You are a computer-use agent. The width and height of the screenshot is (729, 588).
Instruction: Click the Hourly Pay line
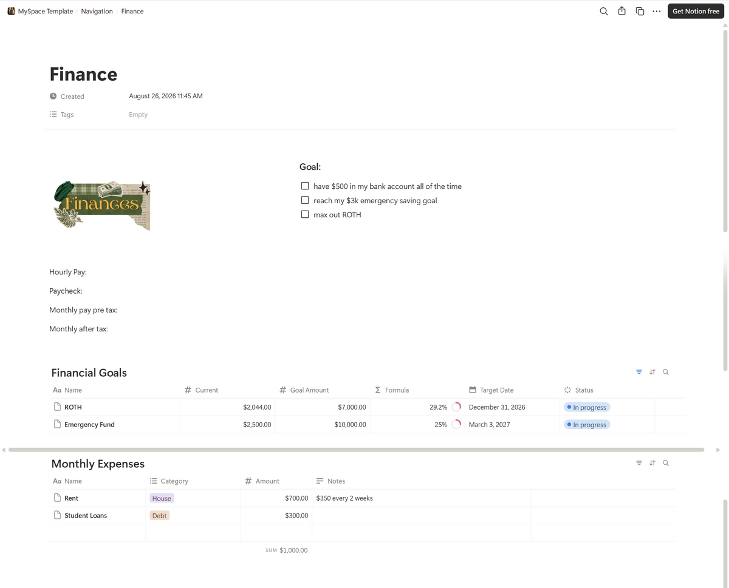[x=68, y=272]
